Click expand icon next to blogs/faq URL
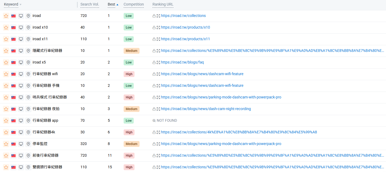386x172 pixels. (158, 62)
